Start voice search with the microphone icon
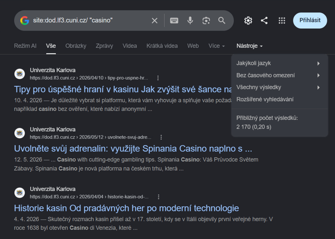The image size is (335, 239). coord(190,20)
